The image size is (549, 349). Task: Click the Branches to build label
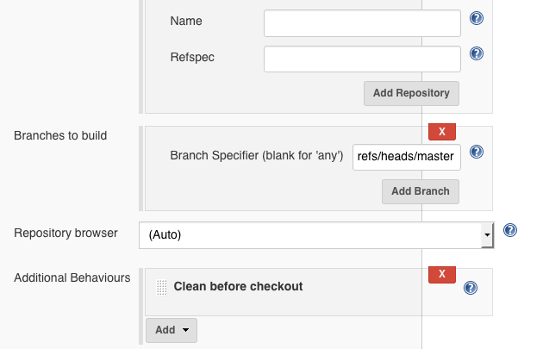tap(66, 135)
